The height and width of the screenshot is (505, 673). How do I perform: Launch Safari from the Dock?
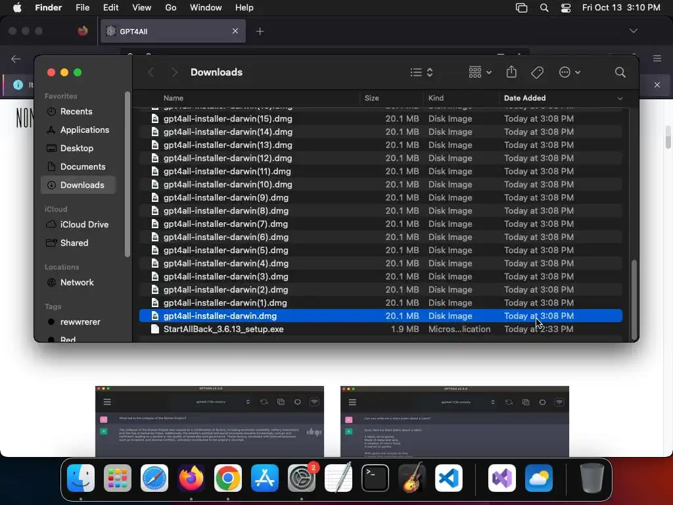(x=154, y=478)
